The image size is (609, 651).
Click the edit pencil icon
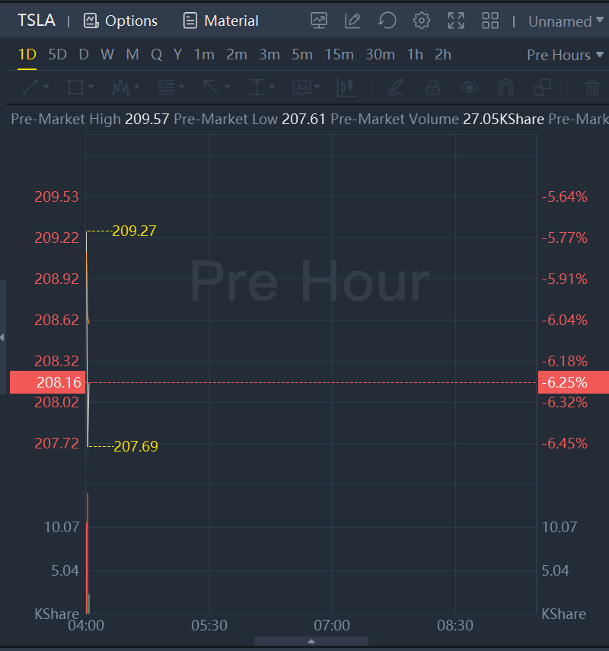pos(352,21)
